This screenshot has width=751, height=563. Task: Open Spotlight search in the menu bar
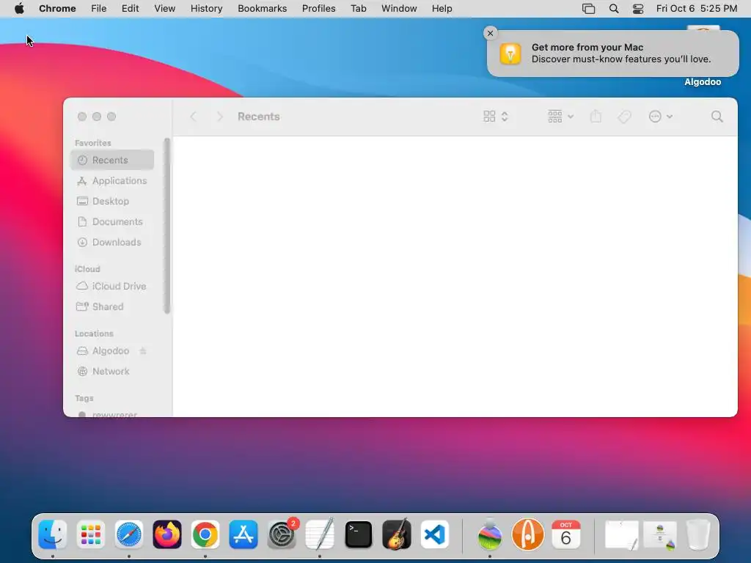[x=614, y=9]
